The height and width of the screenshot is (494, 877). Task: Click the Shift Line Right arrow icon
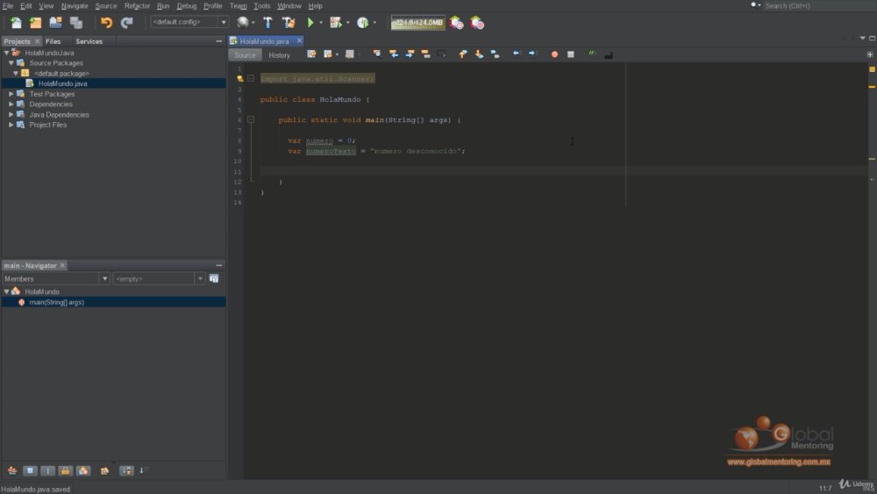pos(532,54)
